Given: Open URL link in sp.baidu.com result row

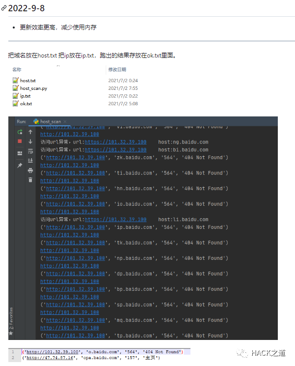Looking at the screenshot, I should click(76, 305).
